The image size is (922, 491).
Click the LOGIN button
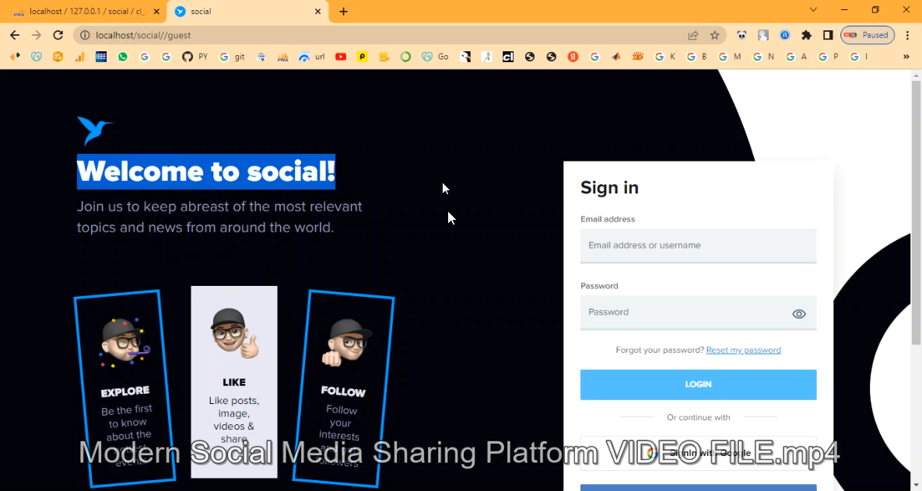(x=698, y=384)
